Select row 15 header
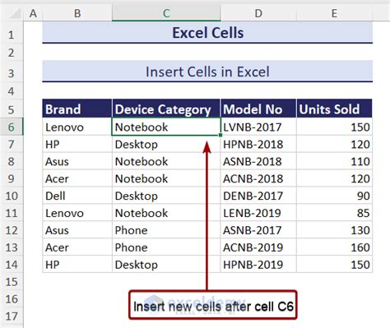 point(12,282)
